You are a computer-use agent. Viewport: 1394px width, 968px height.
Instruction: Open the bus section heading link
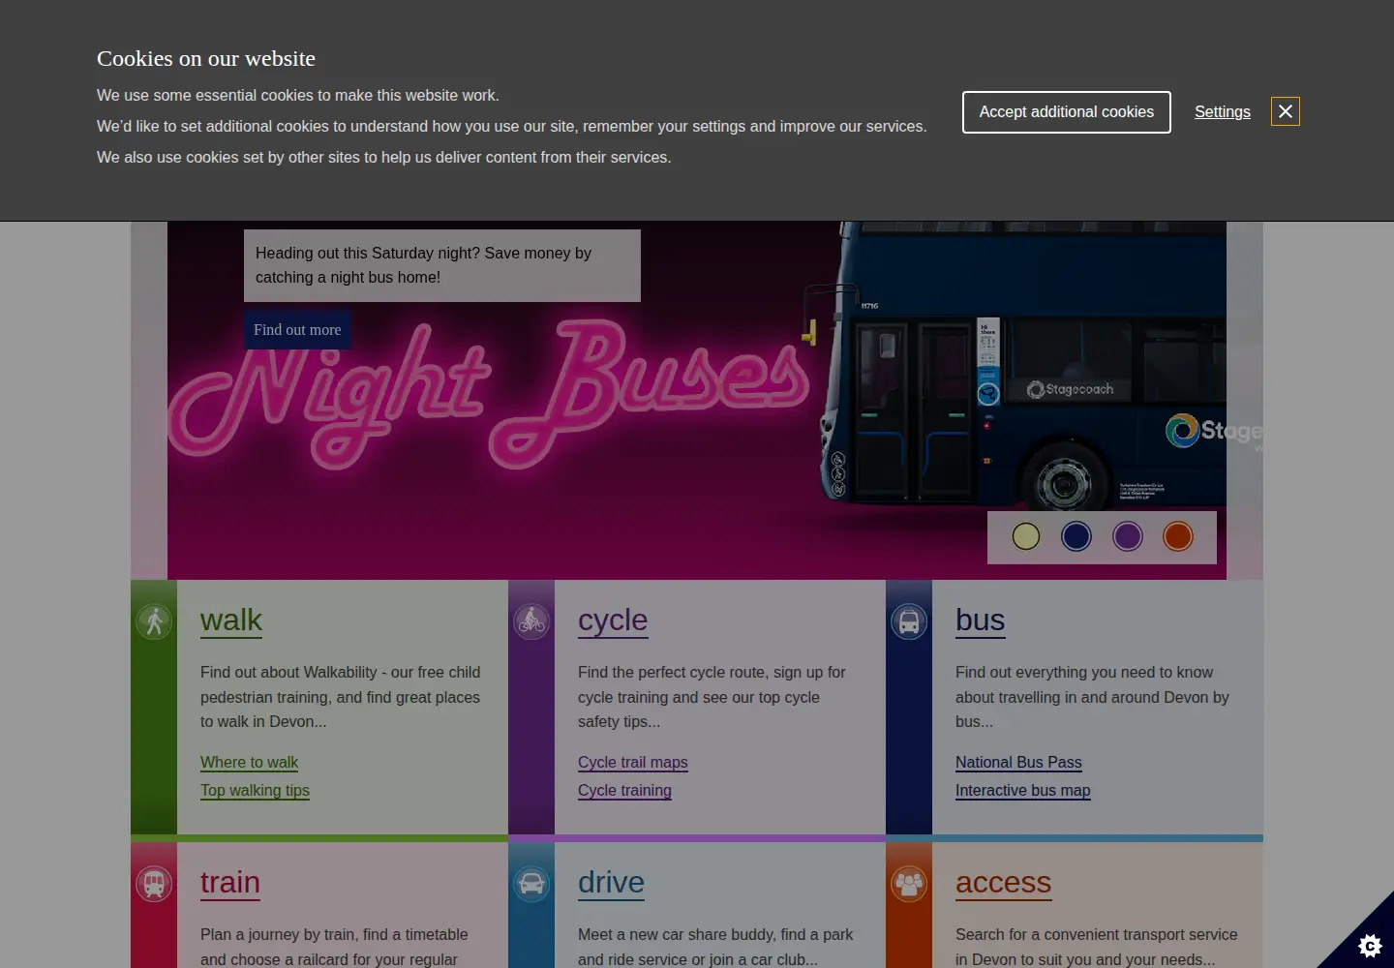tap(981, 620)
